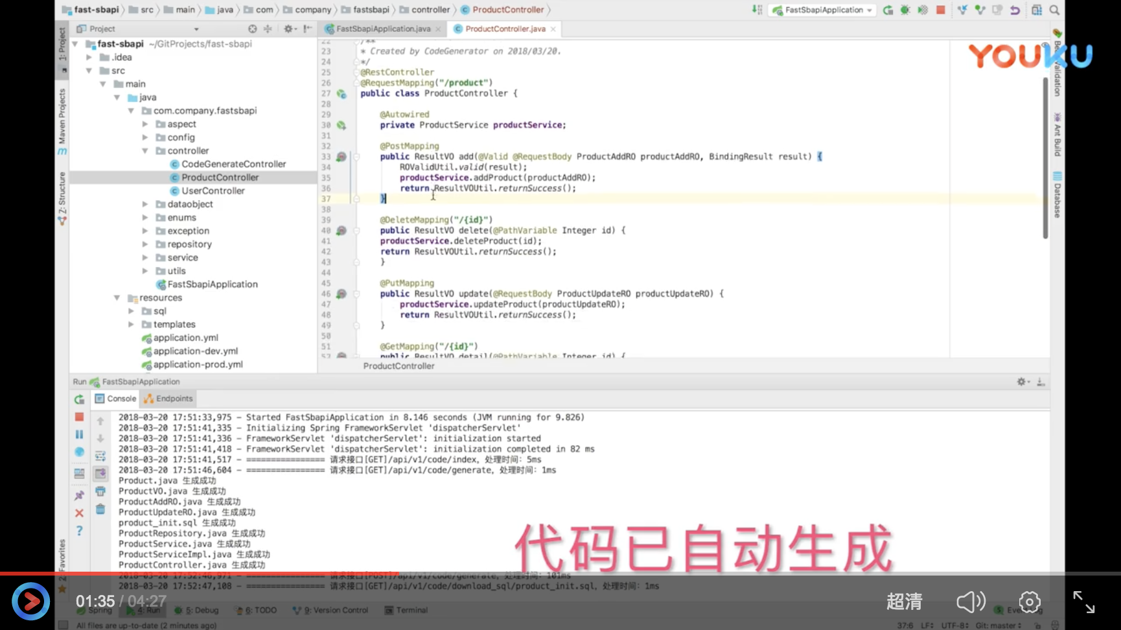Pause console output in Run panel
Screen dimensions: 1121x630
coord(79,434)
